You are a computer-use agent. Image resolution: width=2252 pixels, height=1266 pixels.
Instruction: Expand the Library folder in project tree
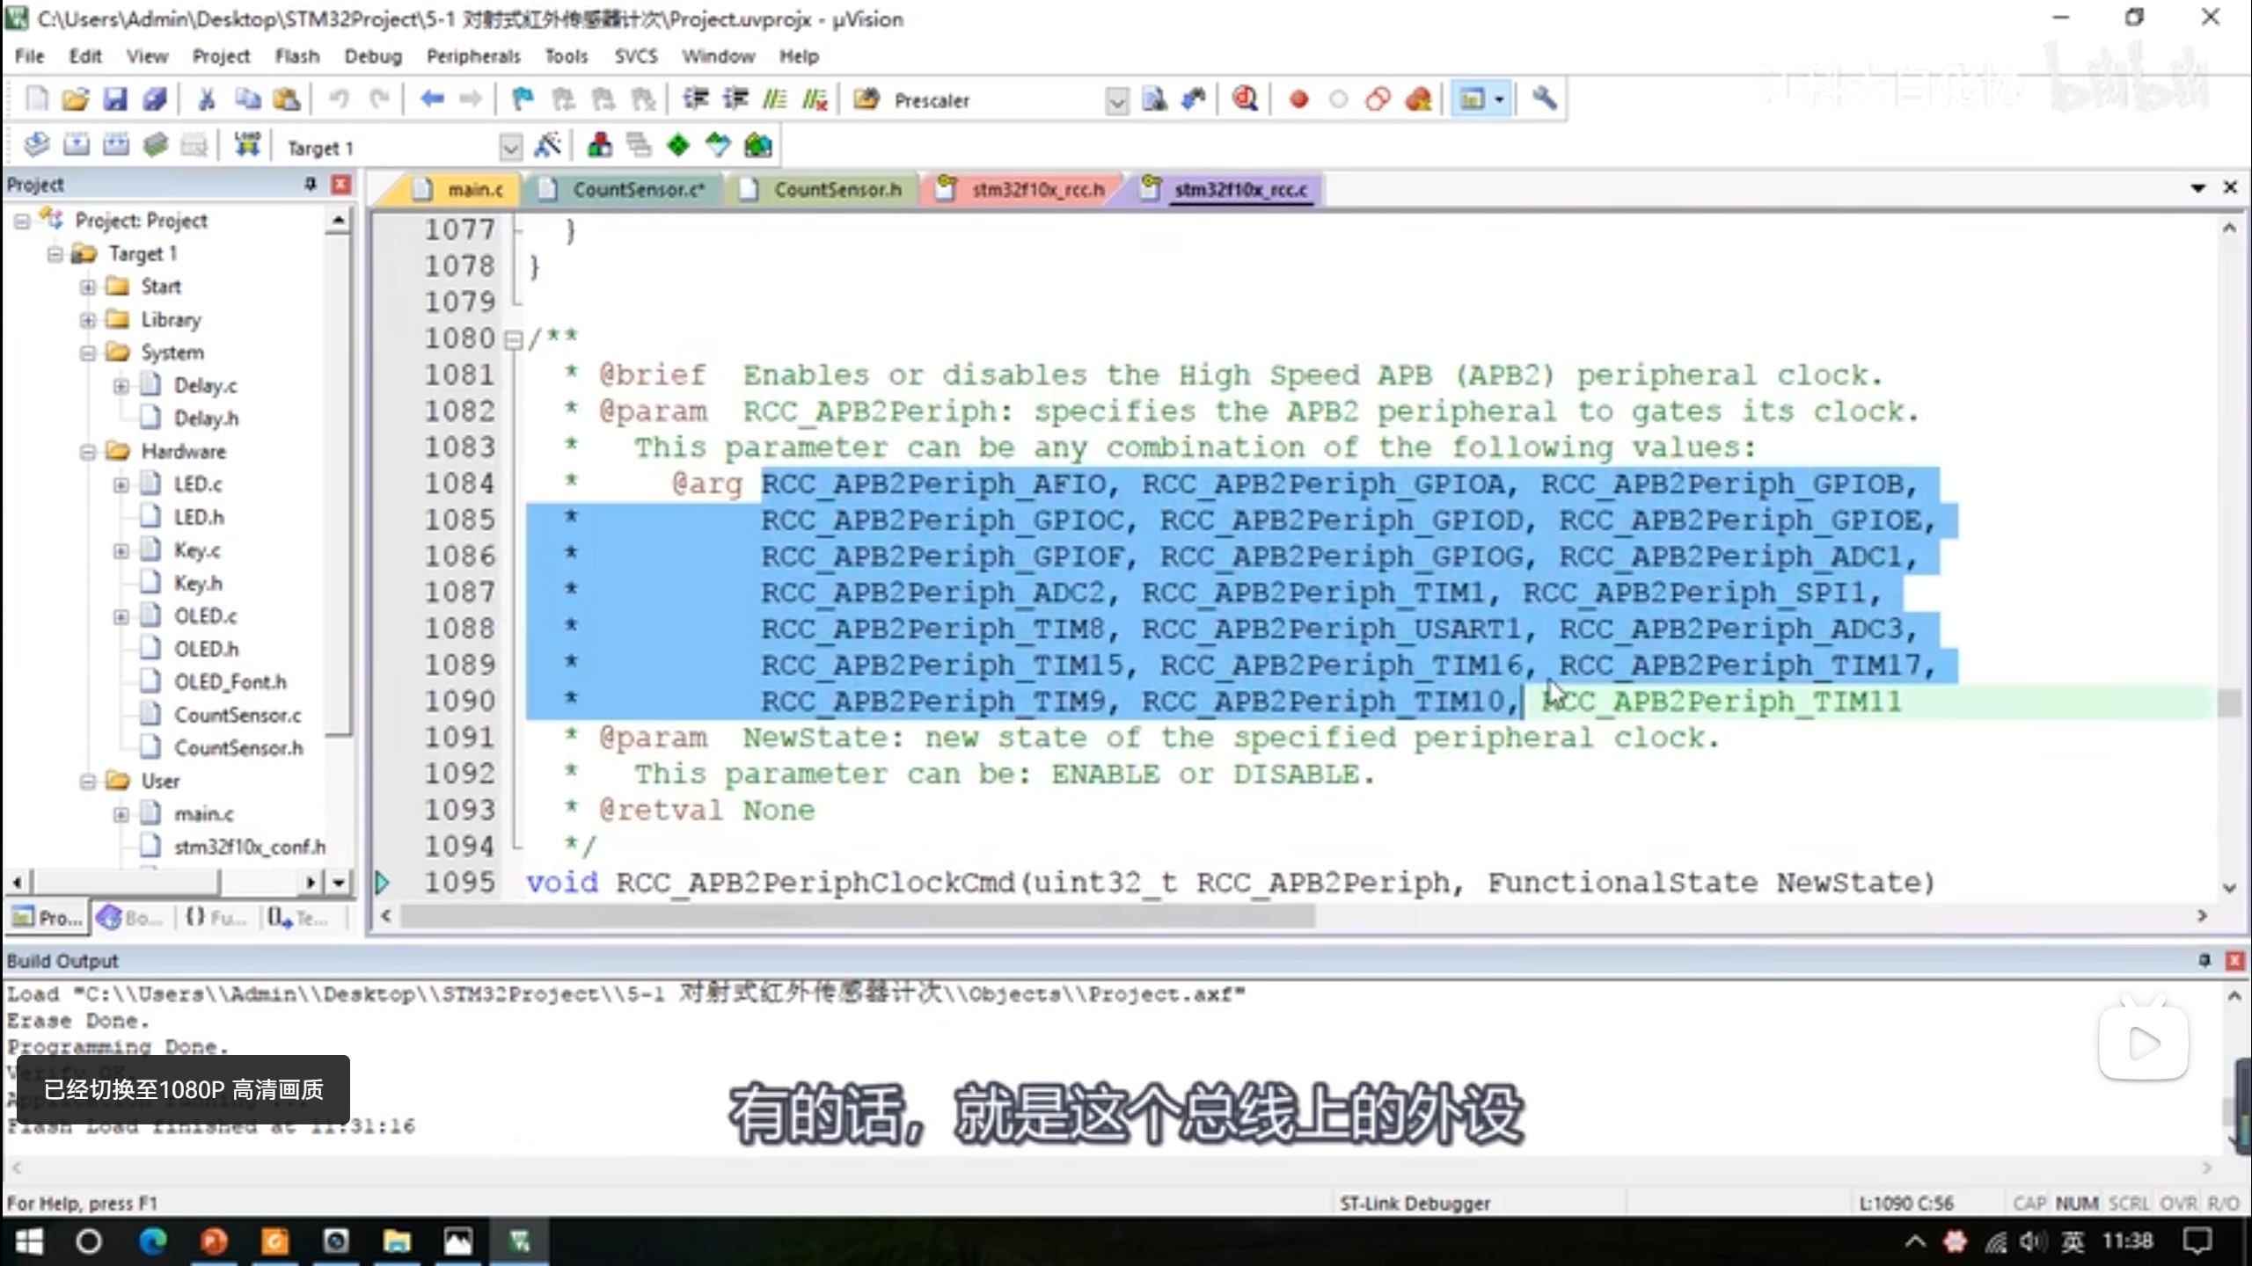point(88,320)
